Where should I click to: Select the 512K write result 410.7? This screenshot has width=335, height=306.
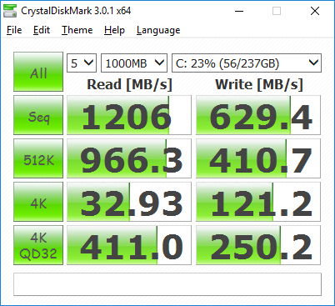coord(258,158)
